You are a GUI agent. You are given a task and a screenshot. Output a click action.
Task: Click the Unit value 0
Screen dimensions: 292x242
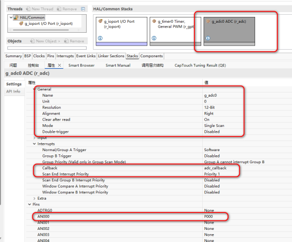click(205, 101)
